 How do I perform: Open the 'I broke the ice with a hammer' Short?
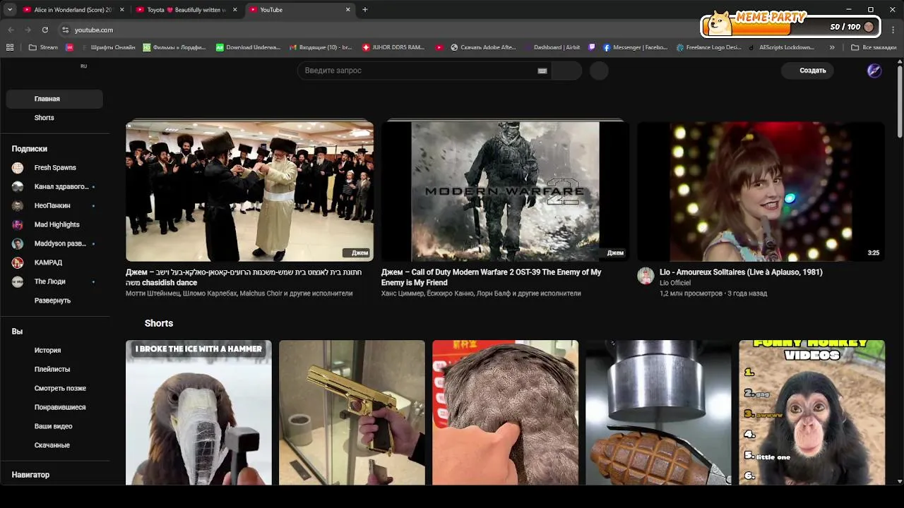[x=198, y=413]
